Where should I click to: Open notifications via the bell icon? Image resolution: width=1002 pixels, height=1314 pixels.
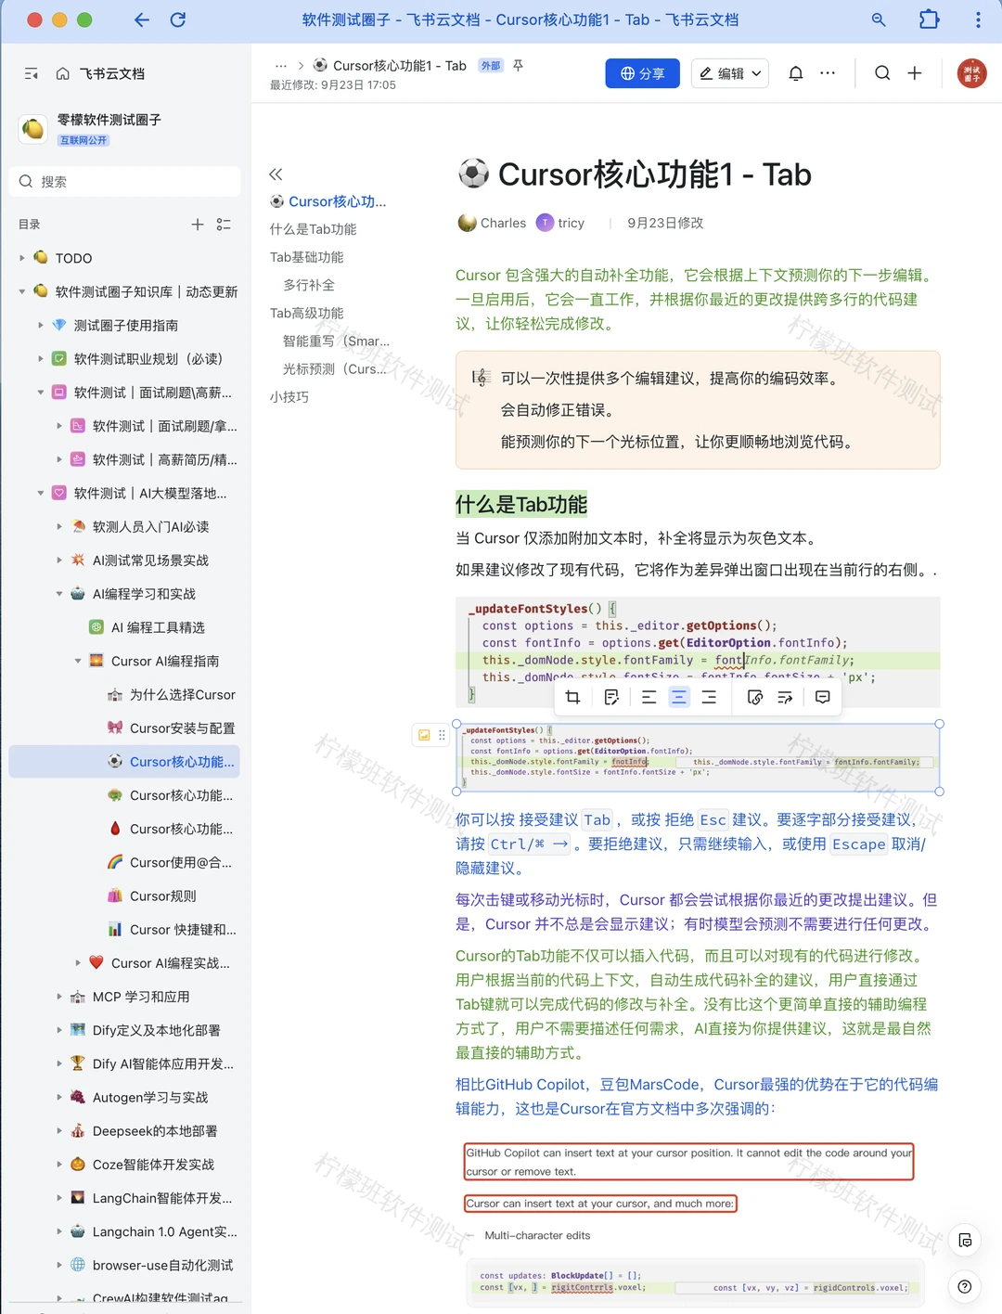coord(795,72)
